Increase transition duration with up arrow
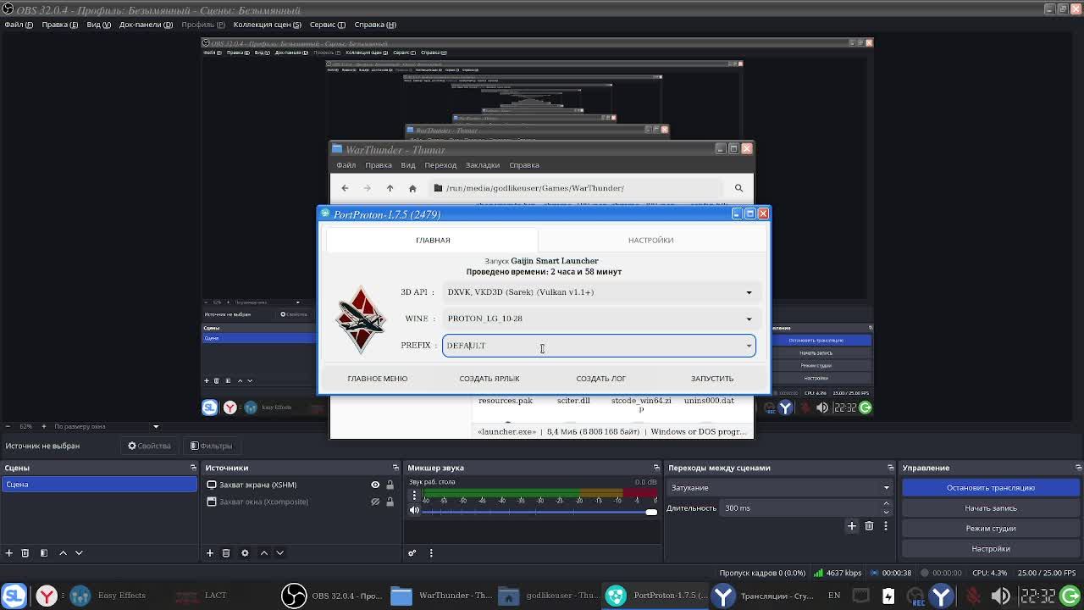This screenshot has width=1084, height=610. (887, 504)
